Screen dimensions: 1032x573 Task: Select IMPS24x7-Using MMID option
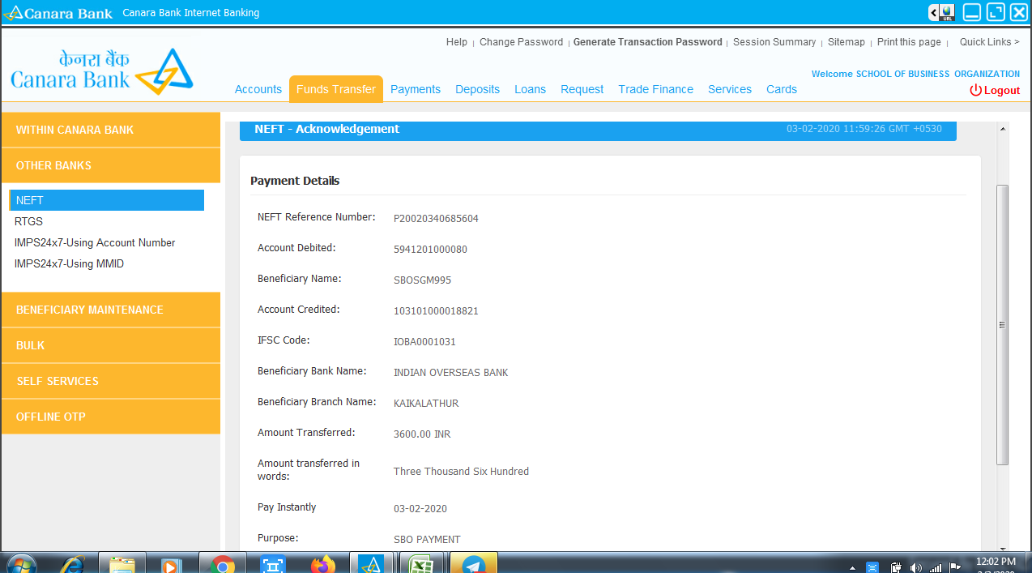coord(69,263)
